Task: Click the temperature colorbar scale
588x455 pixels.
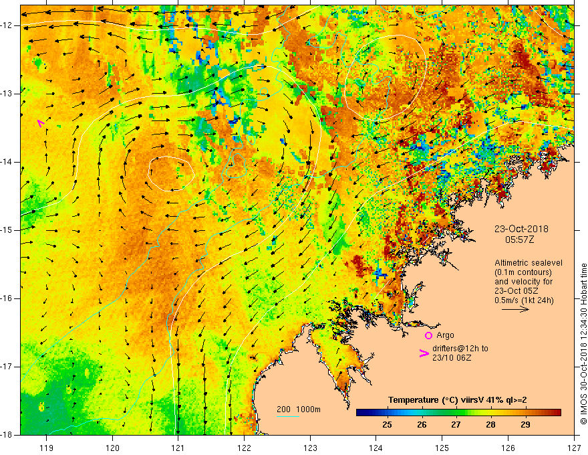Action: click(x=458, y=412)
